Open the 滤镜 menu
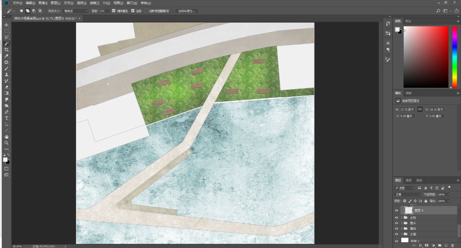This screenshot has height=248, width=461. pos(94,3)
